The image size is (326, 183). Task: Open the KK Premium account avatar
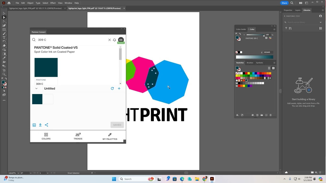pos(121,40)
